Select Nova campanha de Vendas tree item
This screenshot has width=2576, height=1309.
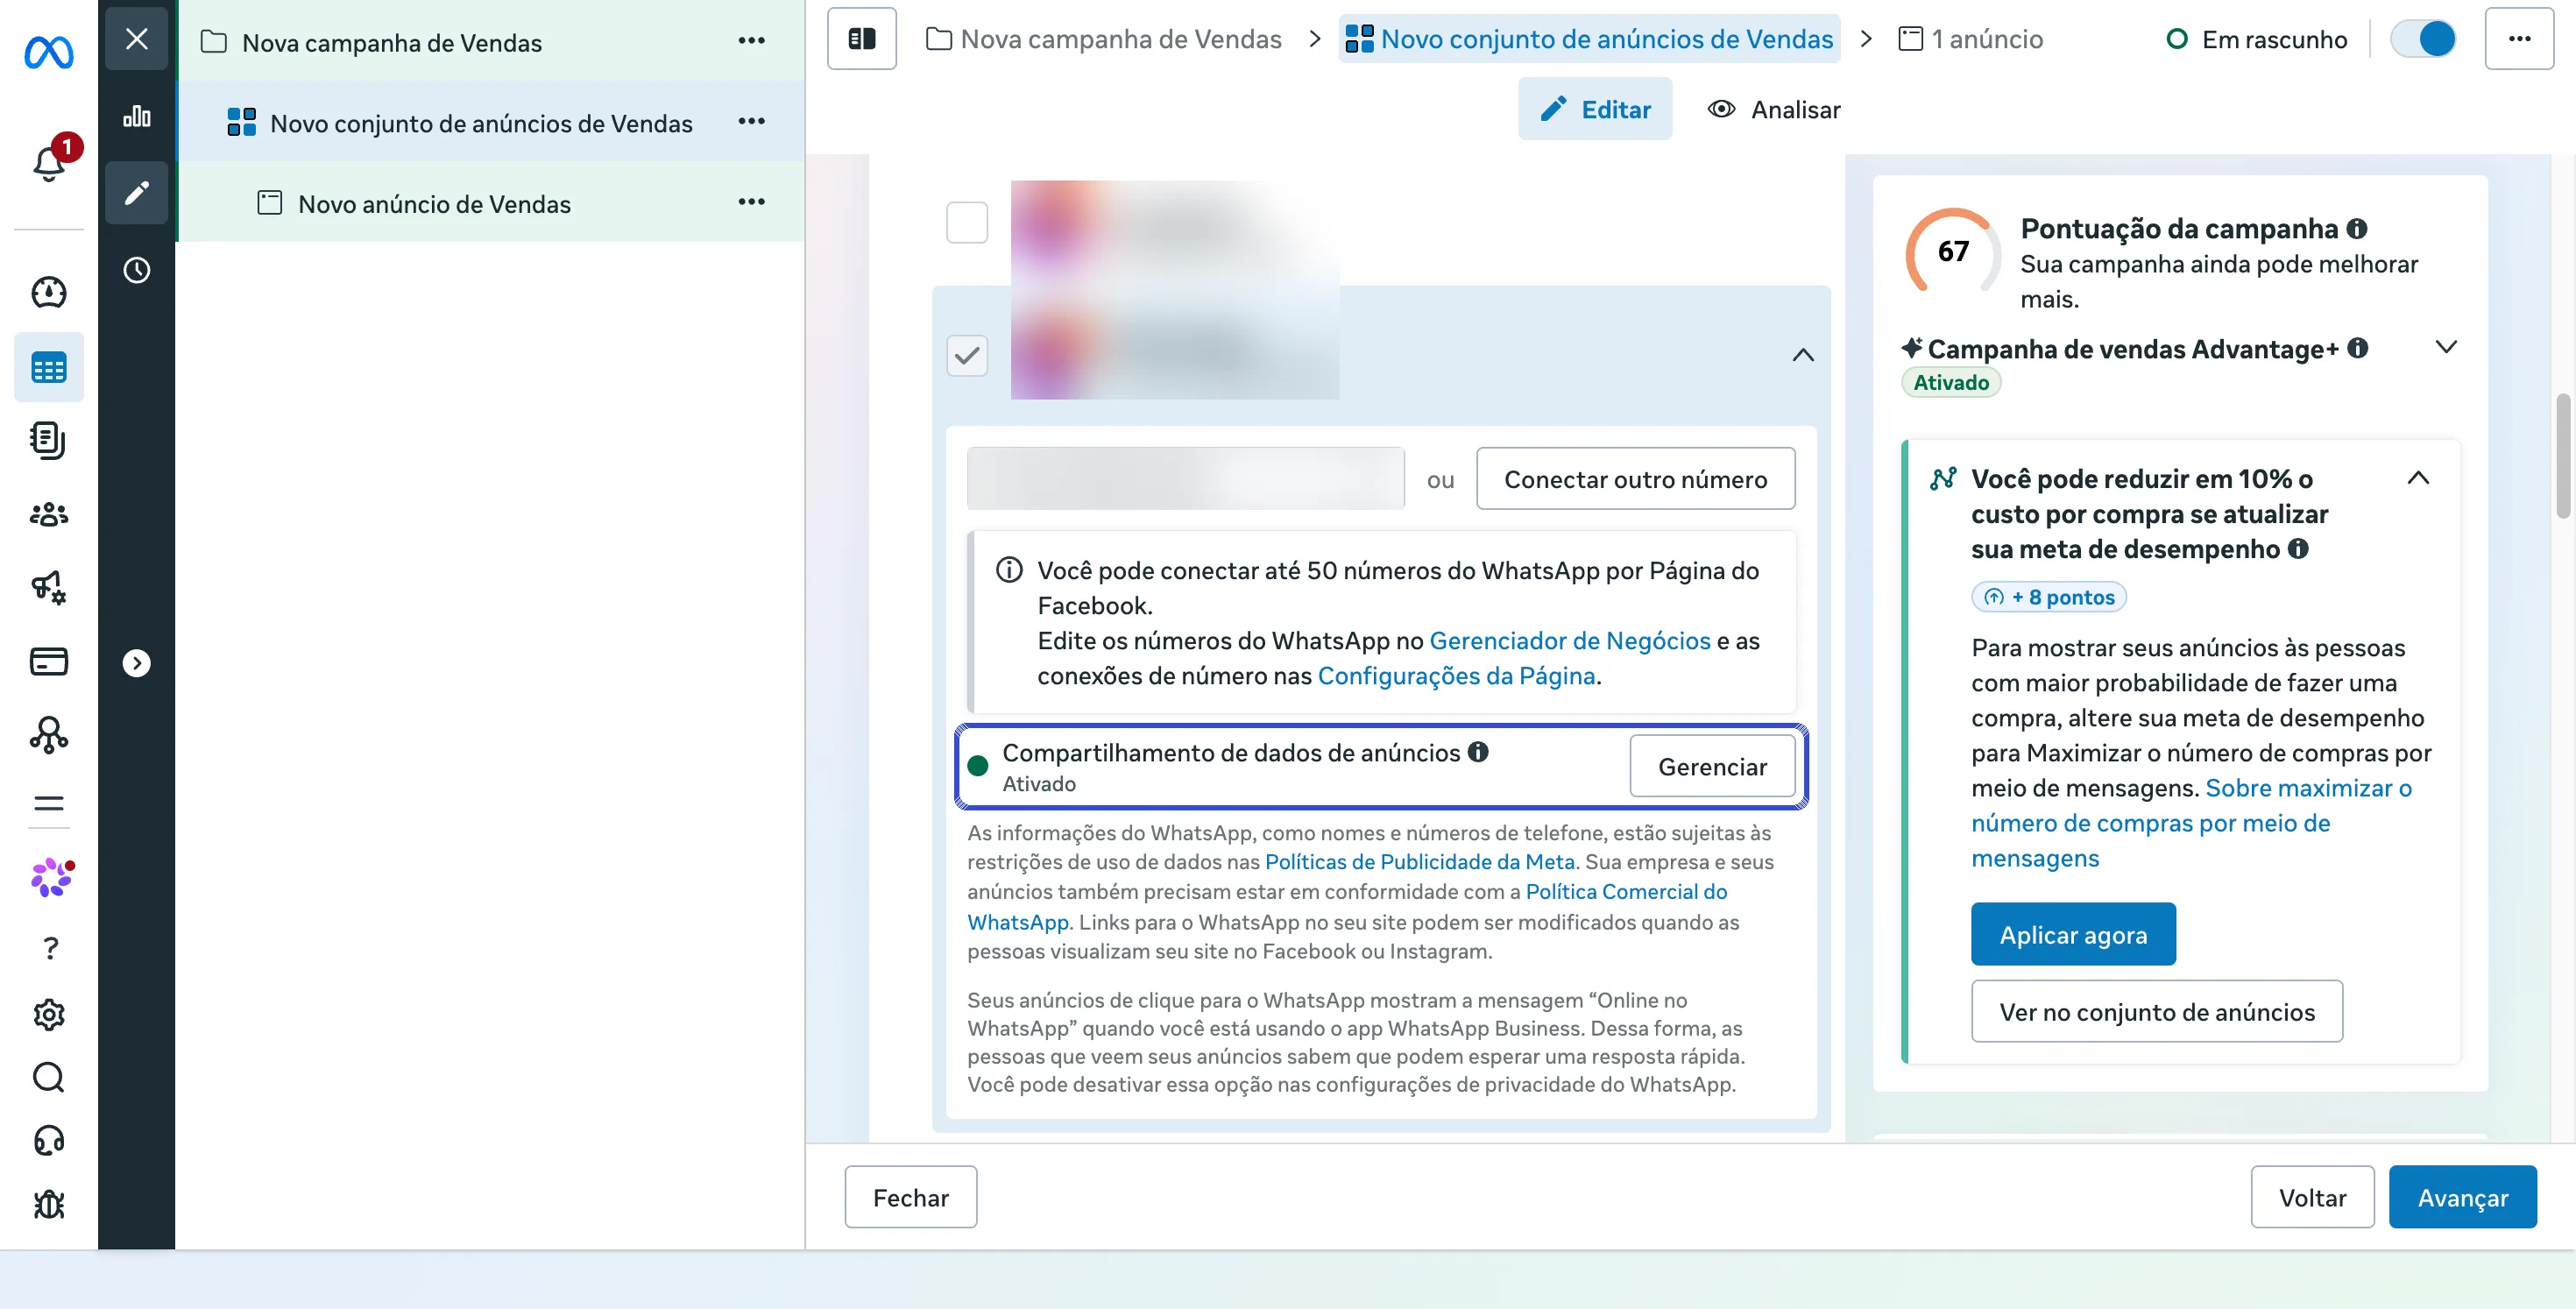click(x=491, y=41)
